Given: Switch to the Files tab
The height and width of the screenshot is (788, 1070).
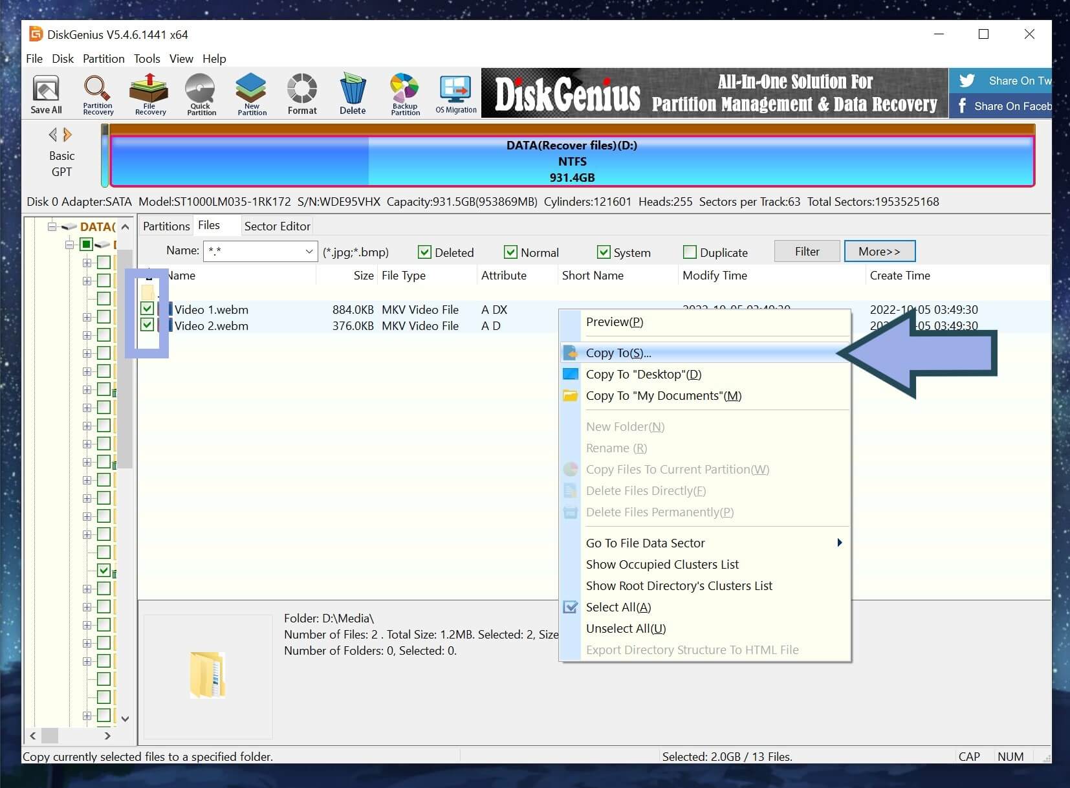Looking at the screenshot, I should [209, 225].
